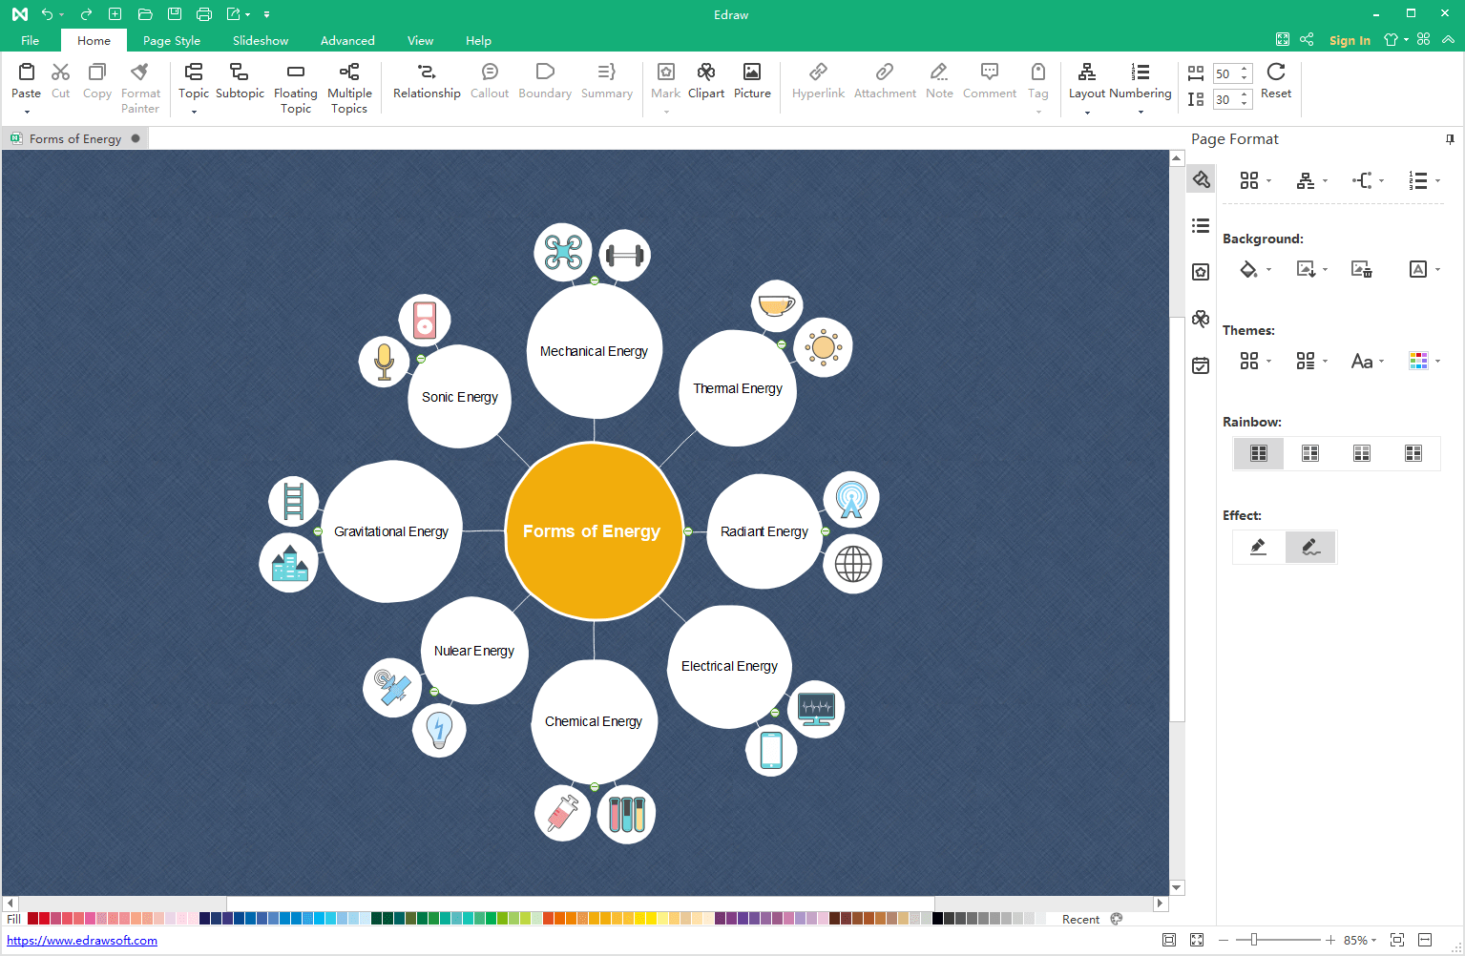The image size is (1465, 956).
Task: Switch to the Page Style tab
Action: point(172,41)
